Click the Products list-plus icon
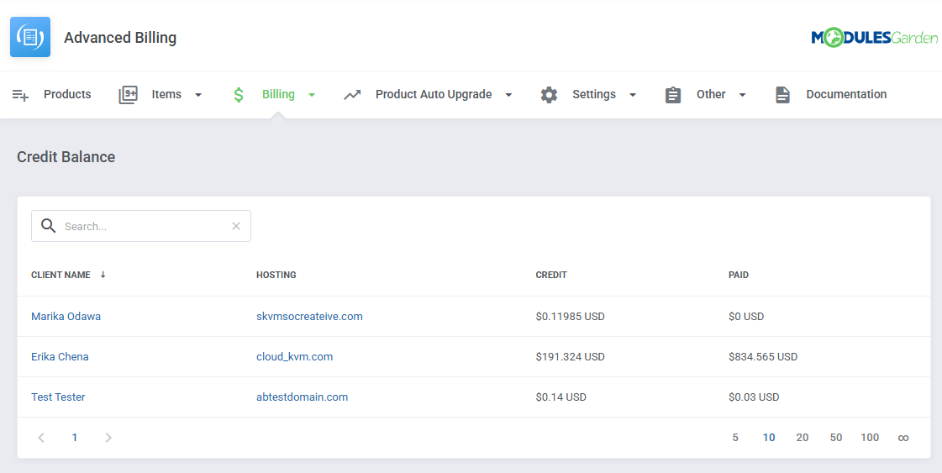Screen dimensions: 942x473 [21, 95]
